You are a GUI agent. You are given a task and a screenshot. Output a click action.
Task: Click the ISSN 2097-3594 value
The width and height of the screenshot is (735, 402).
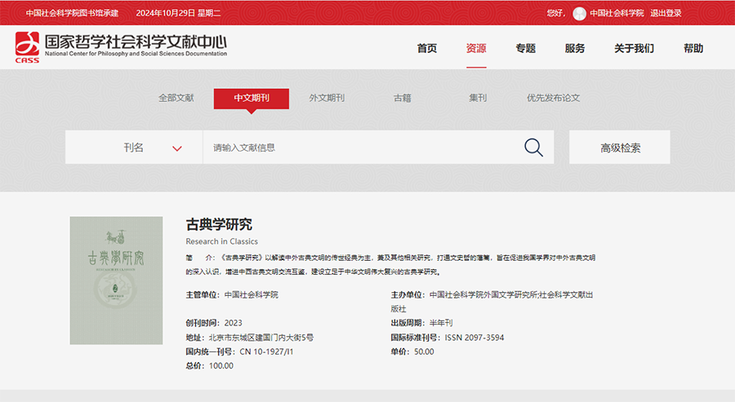474,338
